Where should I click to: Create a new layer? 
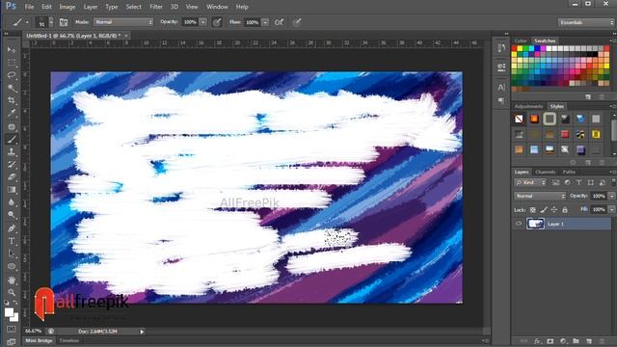coord(589,341)
